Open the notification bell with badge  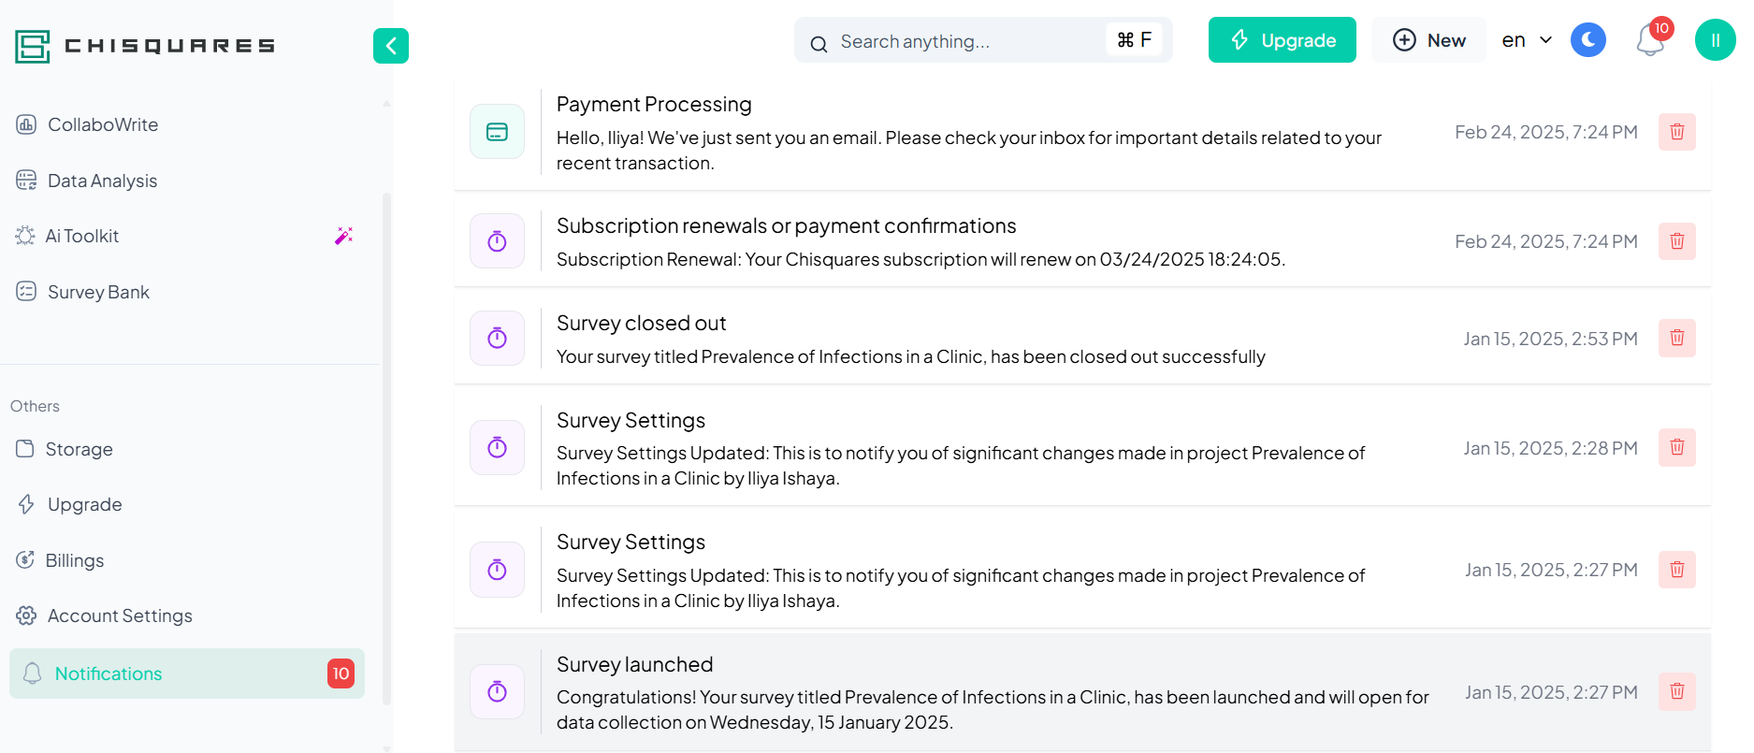click(x=1651, y=40)
